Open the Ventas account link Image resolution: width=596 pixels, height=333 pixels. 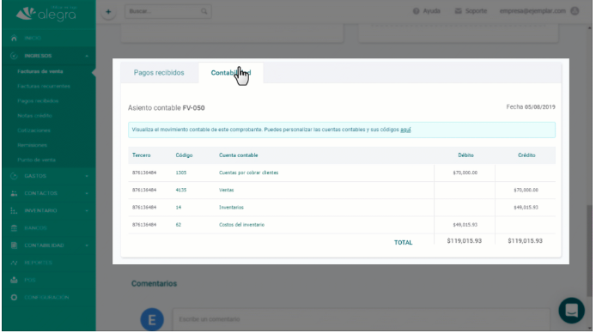click(226, 190)
